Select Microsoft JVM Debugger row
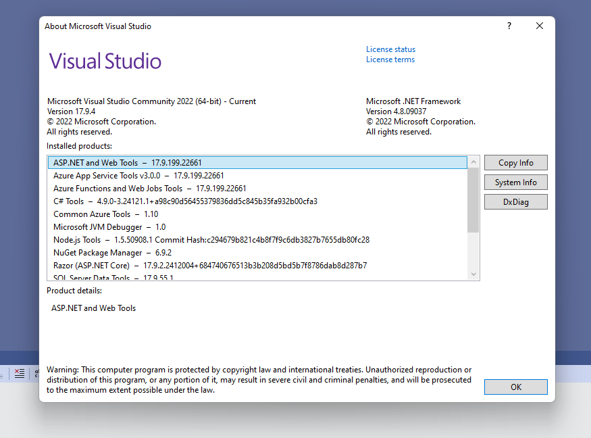 (257, 226)
